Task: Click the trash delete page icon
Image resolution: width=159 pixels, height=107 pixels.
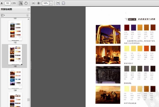Action: coord(27,15)
